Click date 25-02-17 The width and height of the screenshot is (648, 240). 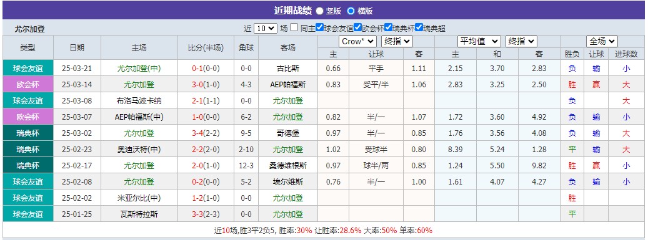pos(77,166)
